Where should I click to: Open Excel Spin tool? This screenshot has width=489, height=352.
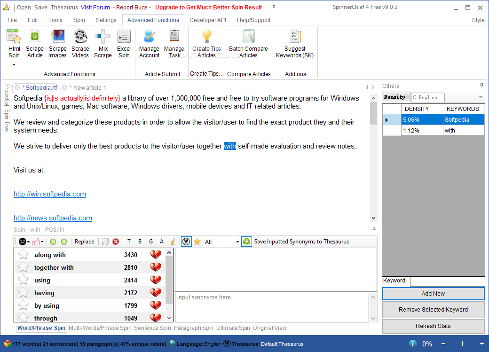pos(124,44)
